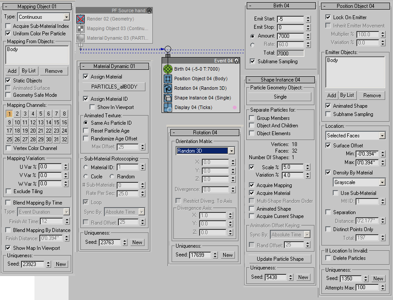393x300 pixels.
Task: Click the Position Object 04 operator icon
Action: pos(168,79)
